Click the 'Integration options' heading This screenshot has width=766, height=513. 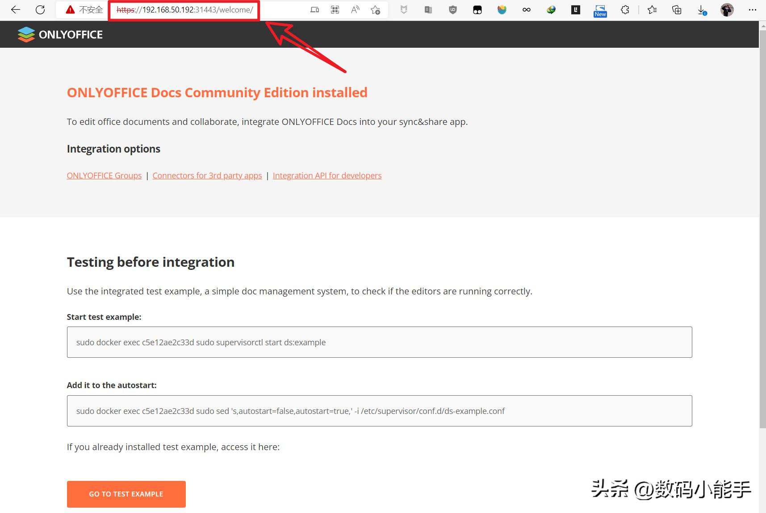click(113, 149)
